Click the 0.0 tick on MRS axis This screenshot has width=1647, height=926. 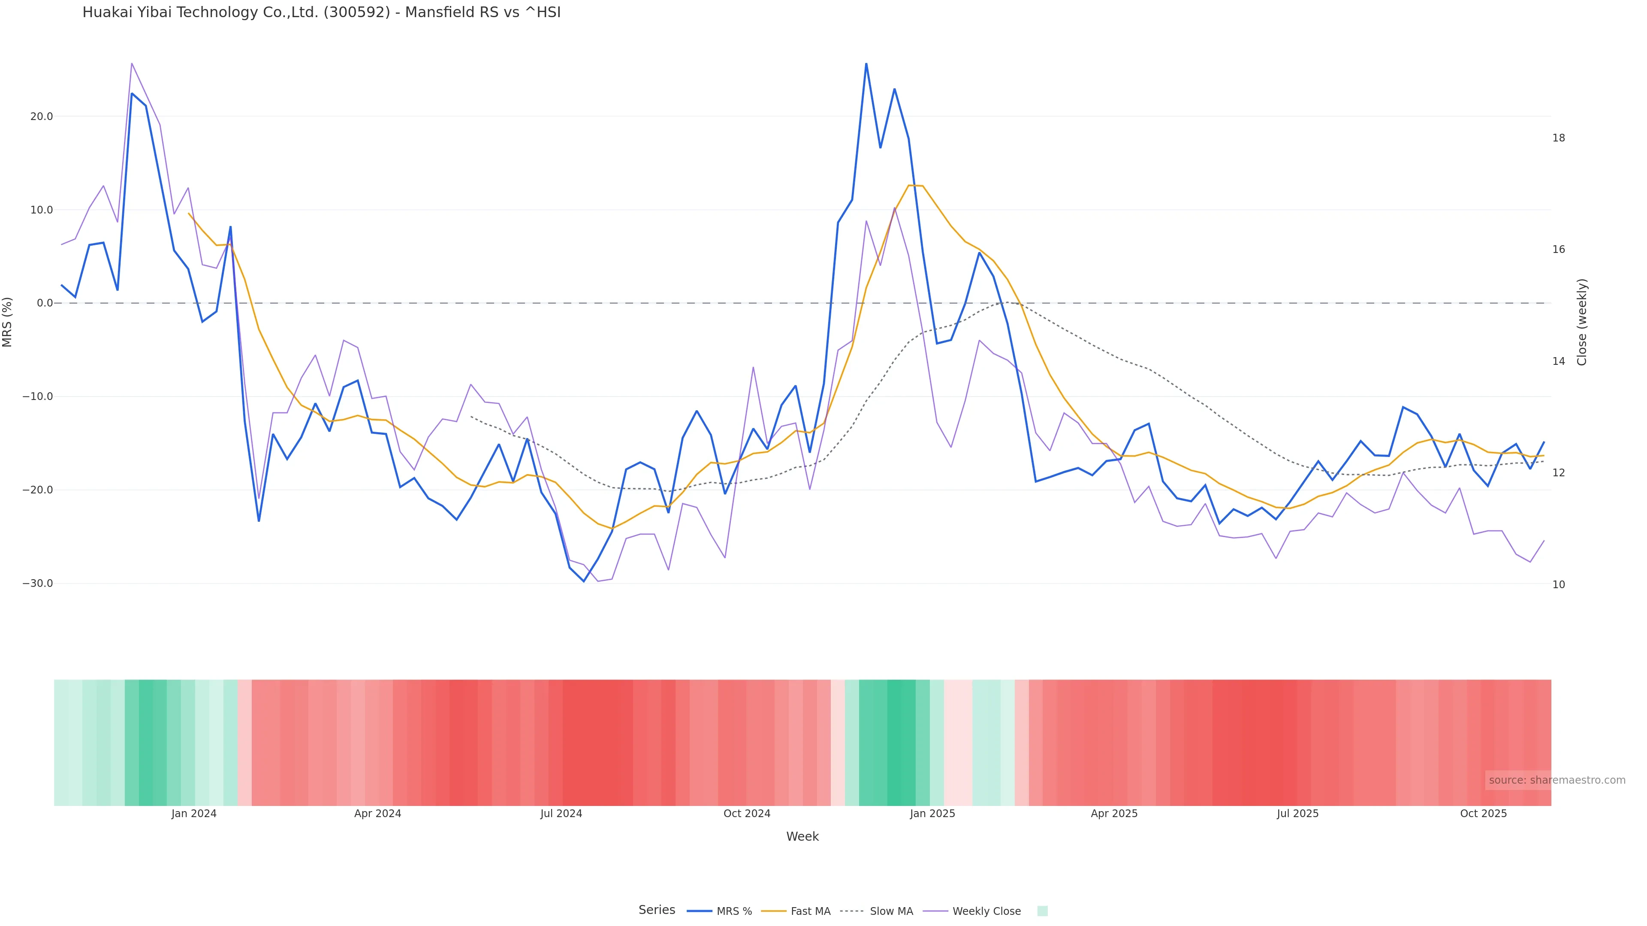click(x=45, y=303)
